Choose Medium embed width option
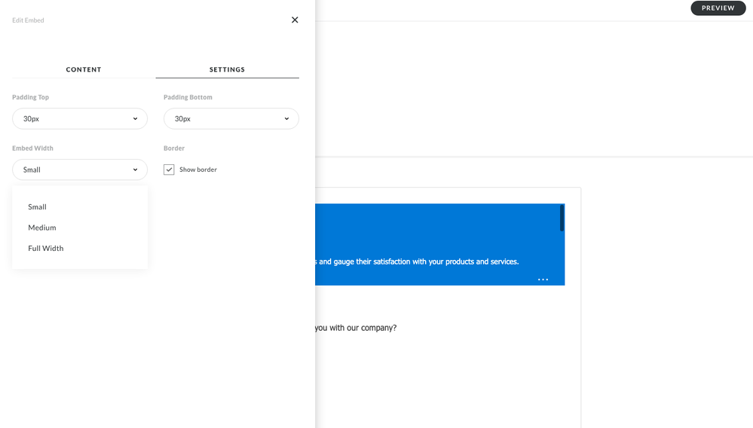Viewport: 753px width, 428px height. 41,228
